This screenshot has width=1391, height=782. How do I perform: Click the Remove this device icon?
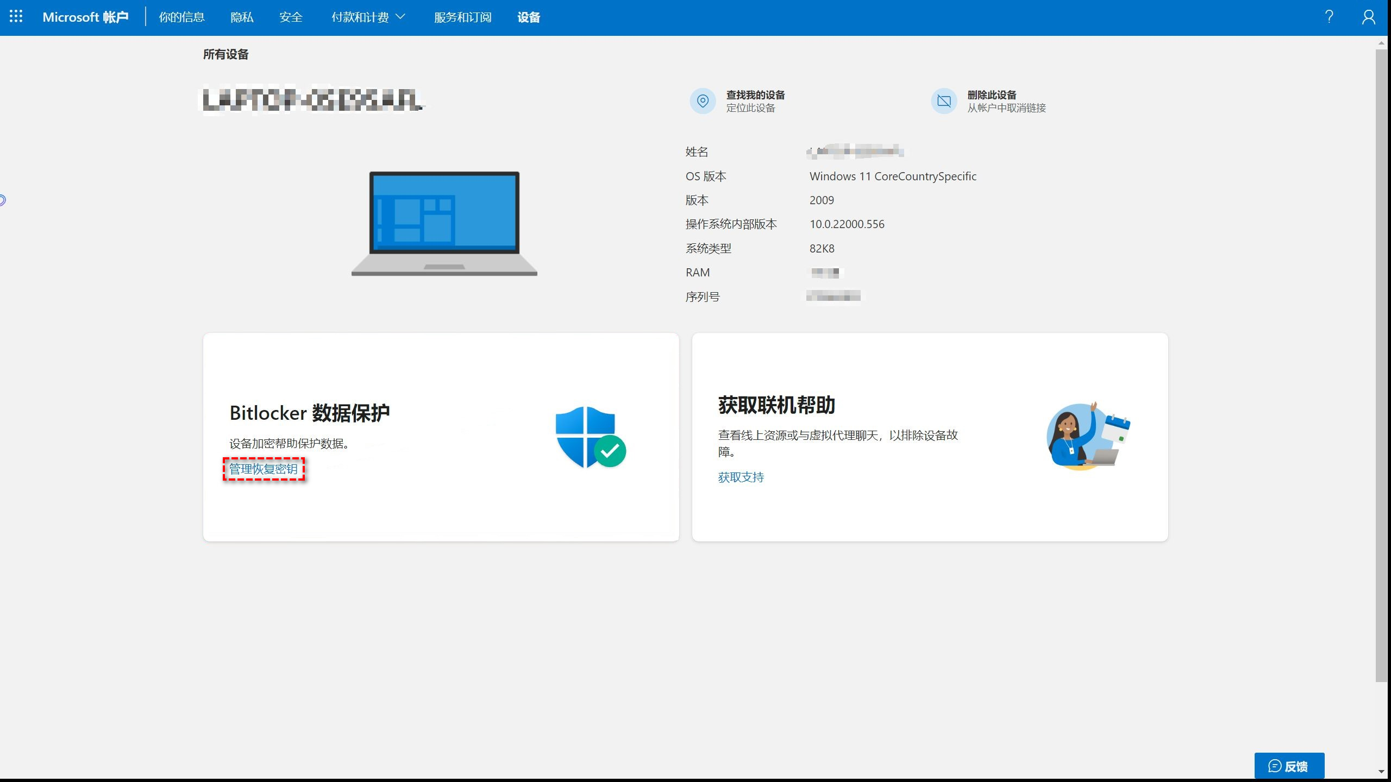[944, 101]
